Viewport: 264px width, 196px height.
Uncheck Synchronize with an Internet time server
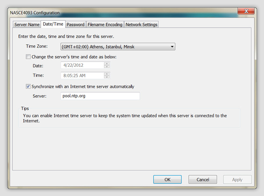[x=28, y=86]
